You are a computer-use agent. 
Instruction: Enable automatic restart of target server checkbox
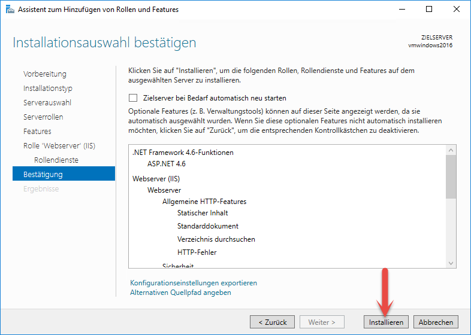click(x=133, y=98)
